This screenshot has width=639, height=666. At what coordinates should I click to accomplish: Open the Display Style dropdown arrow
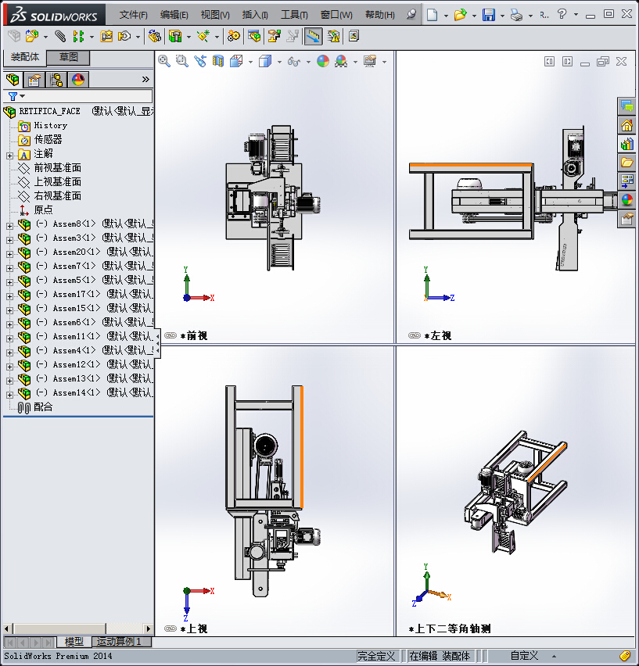[x=279, y=62]
